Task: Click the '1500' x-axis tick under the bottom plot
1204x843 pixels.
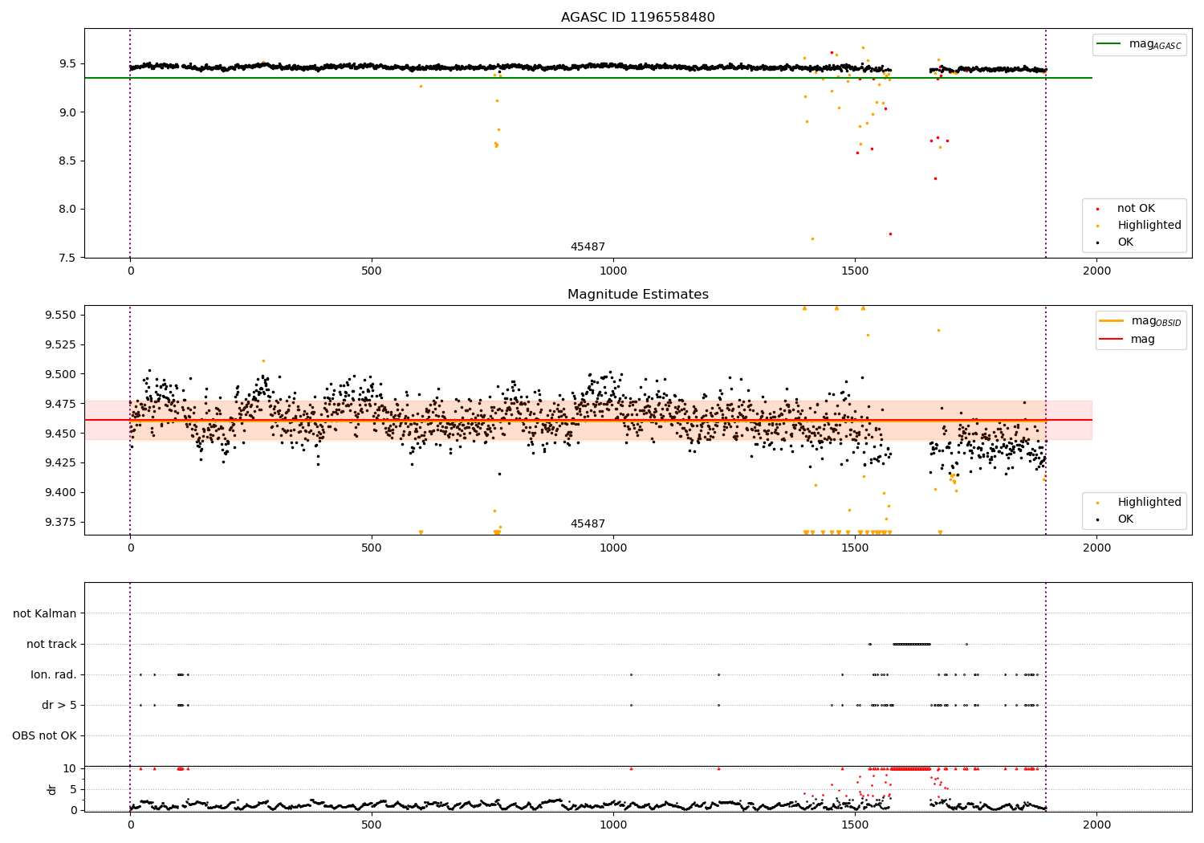Action: click(x=855, y=825)
